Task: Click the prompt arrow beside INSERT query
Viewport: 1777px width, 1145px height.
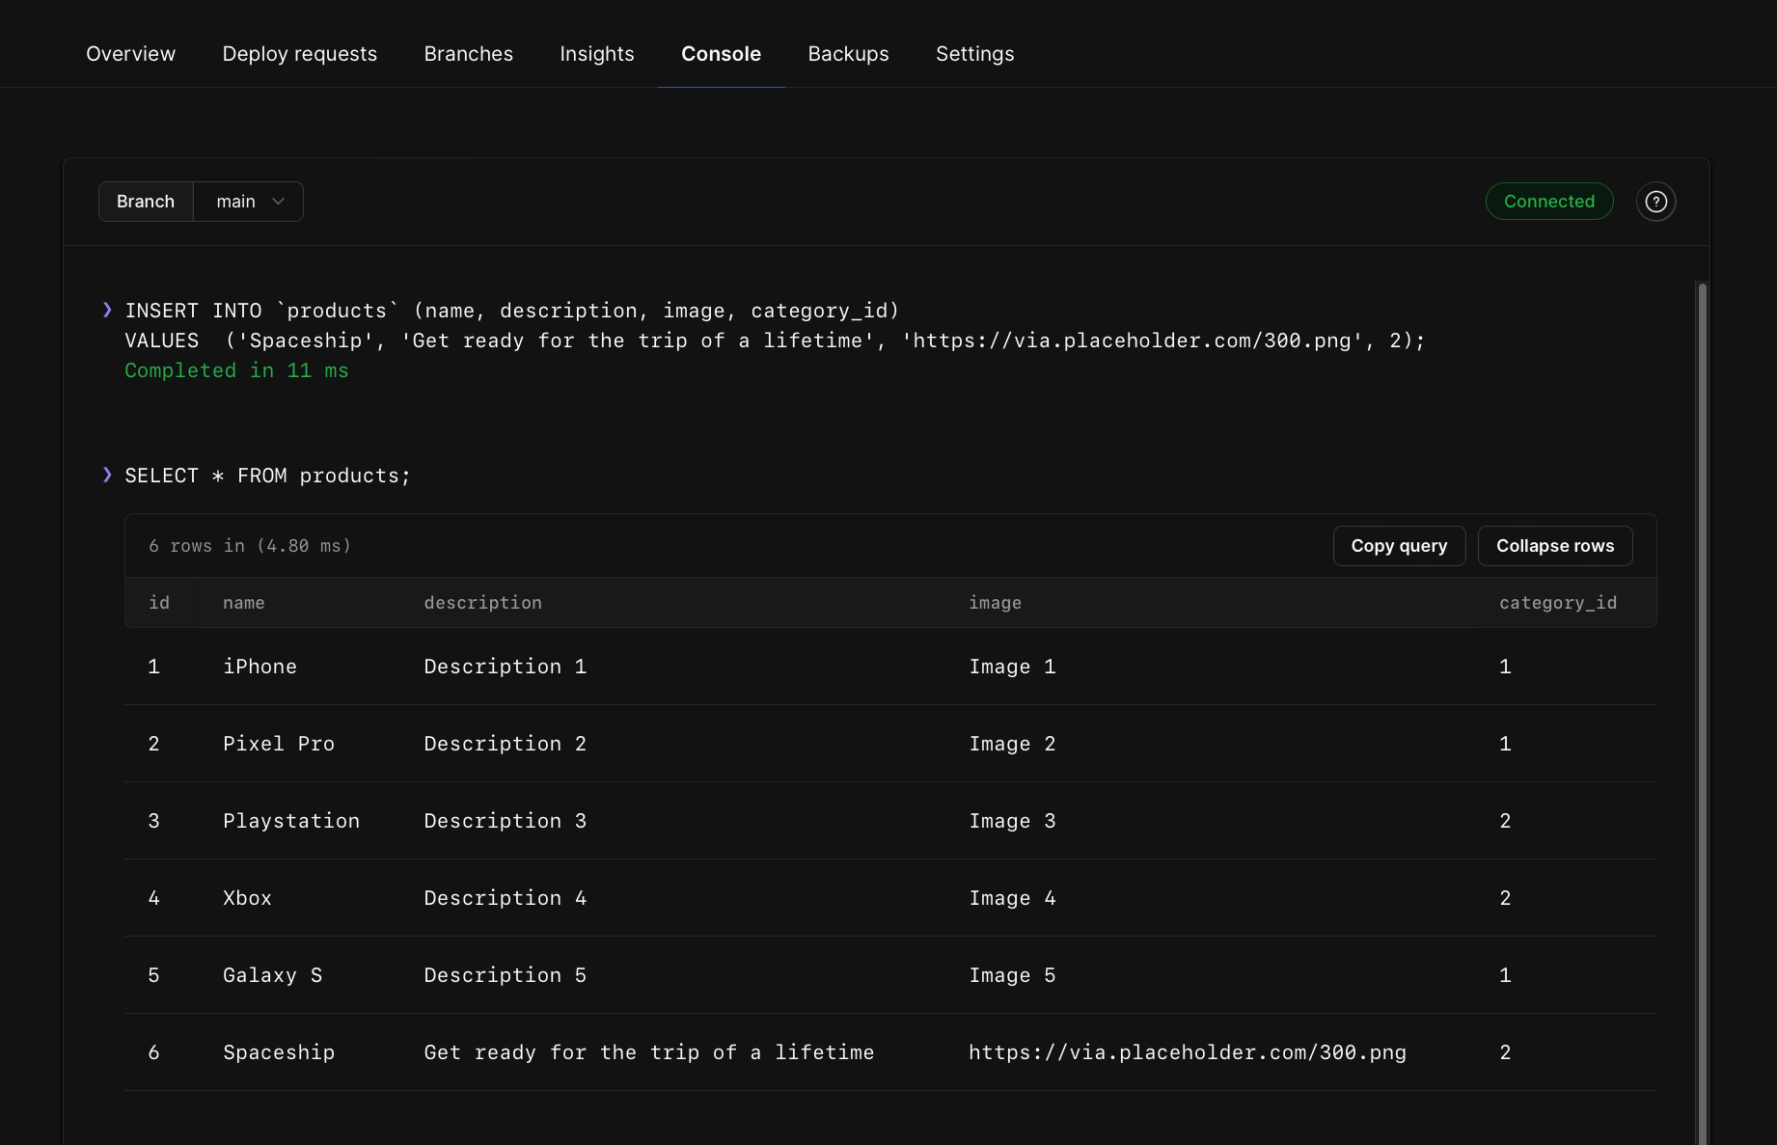Action: (x=106, y=310)
